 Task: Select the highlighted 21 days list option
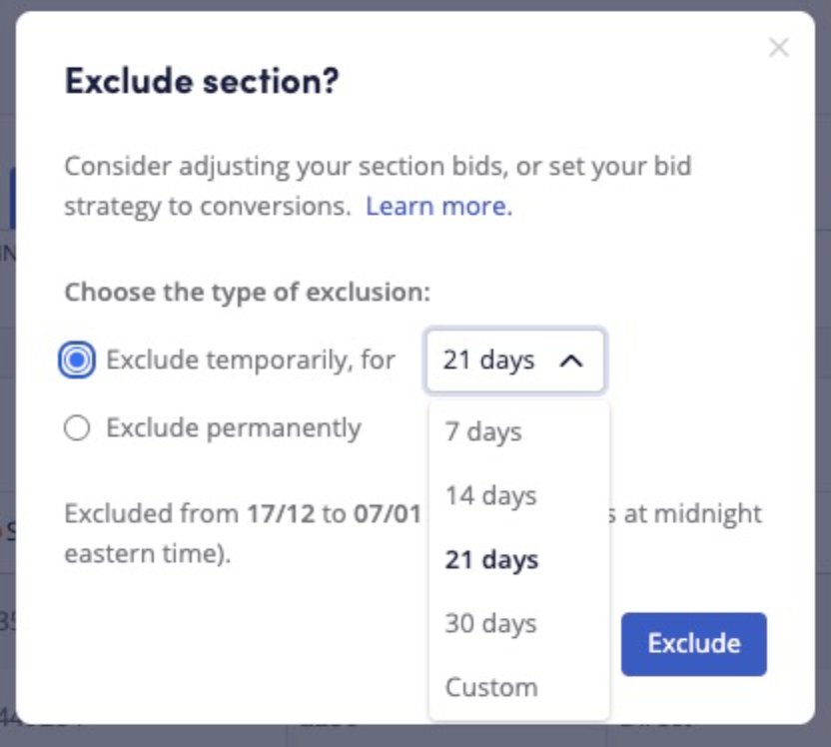click(x=491, y=560)
